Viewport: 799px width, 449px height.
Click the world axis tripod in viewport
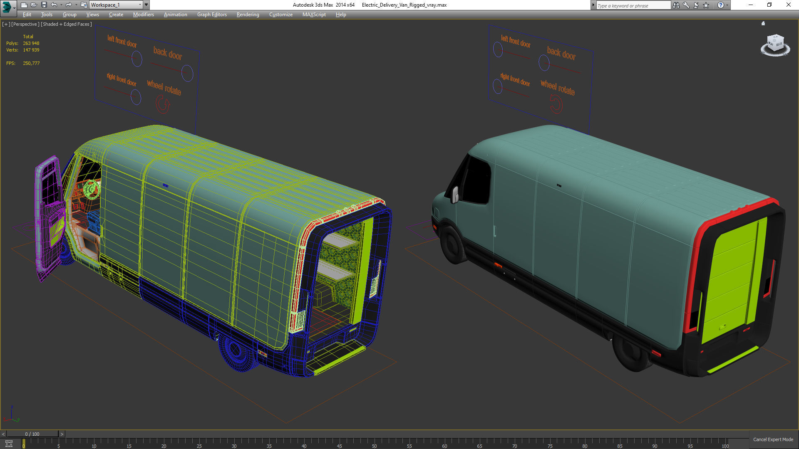(x=11, y=415)
